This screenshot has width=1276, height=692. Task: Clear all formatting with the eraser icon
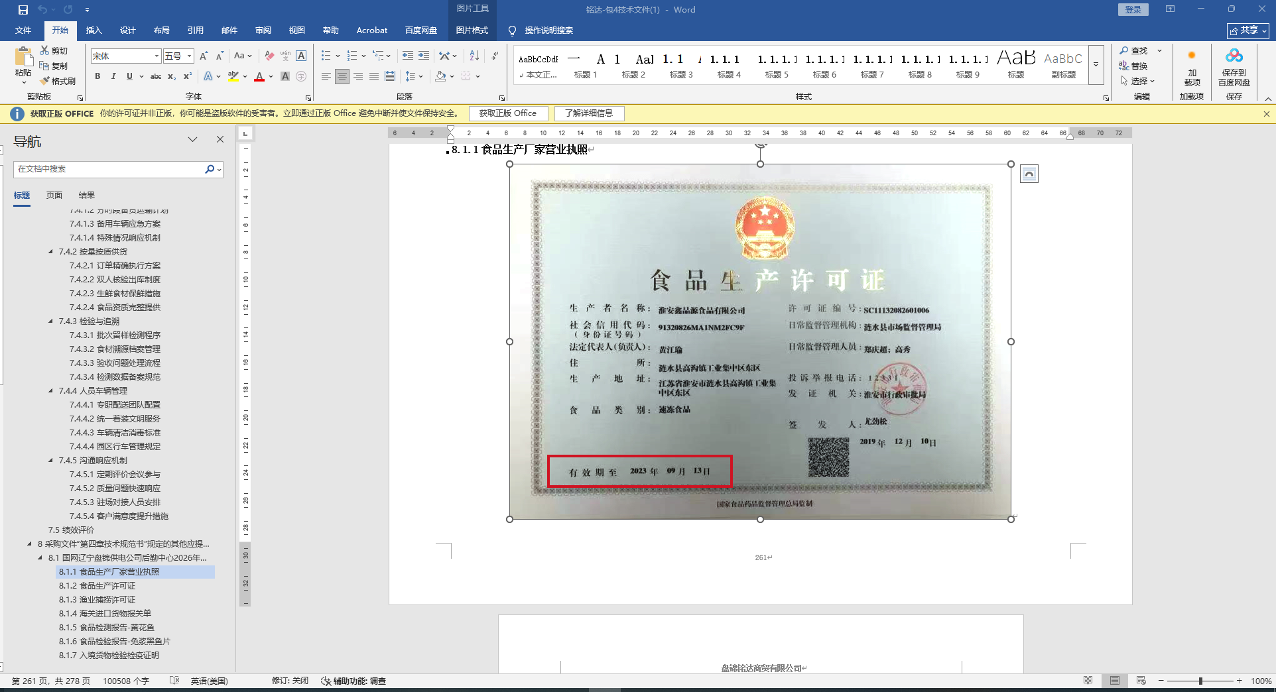point(269,56)
